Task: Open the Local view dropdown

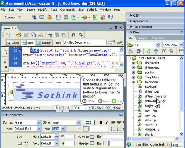Action: [x=181, y=45]
